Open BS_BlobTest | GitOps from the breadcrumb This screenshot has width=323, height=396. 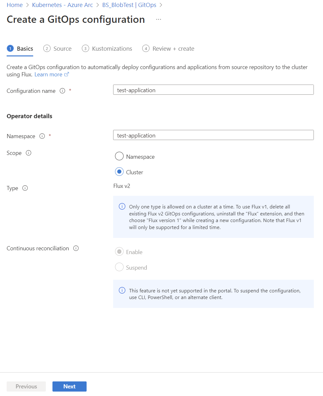pyautogui.click(x=129, y=5)
